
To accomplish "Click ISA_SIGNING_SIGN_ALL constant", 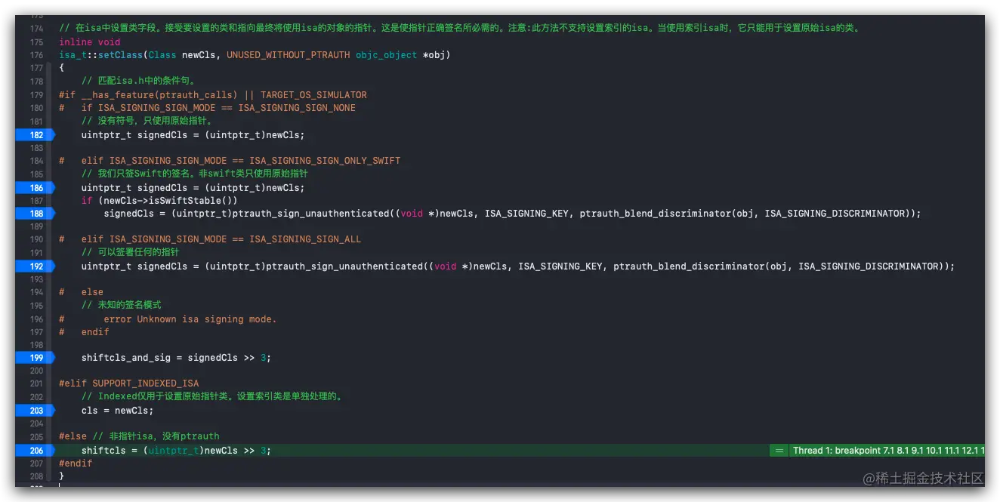I will point(305,239).
